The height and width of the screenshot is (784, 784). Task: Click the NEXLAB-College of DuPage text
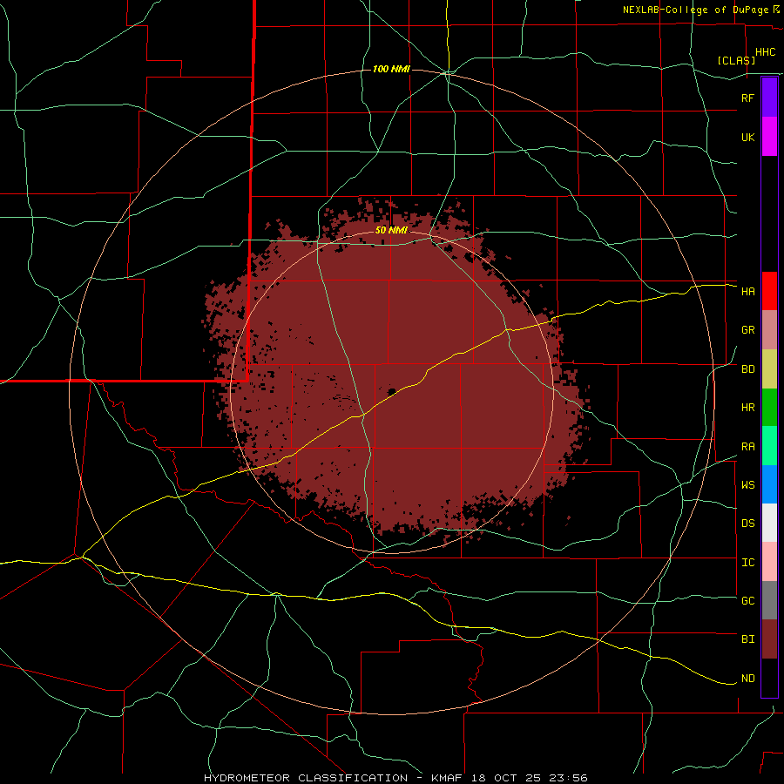(695, 10)
